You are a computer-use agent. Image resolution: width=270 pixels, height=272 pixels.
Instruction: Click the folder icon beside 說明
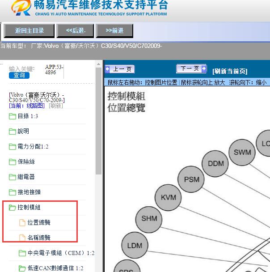13,132
